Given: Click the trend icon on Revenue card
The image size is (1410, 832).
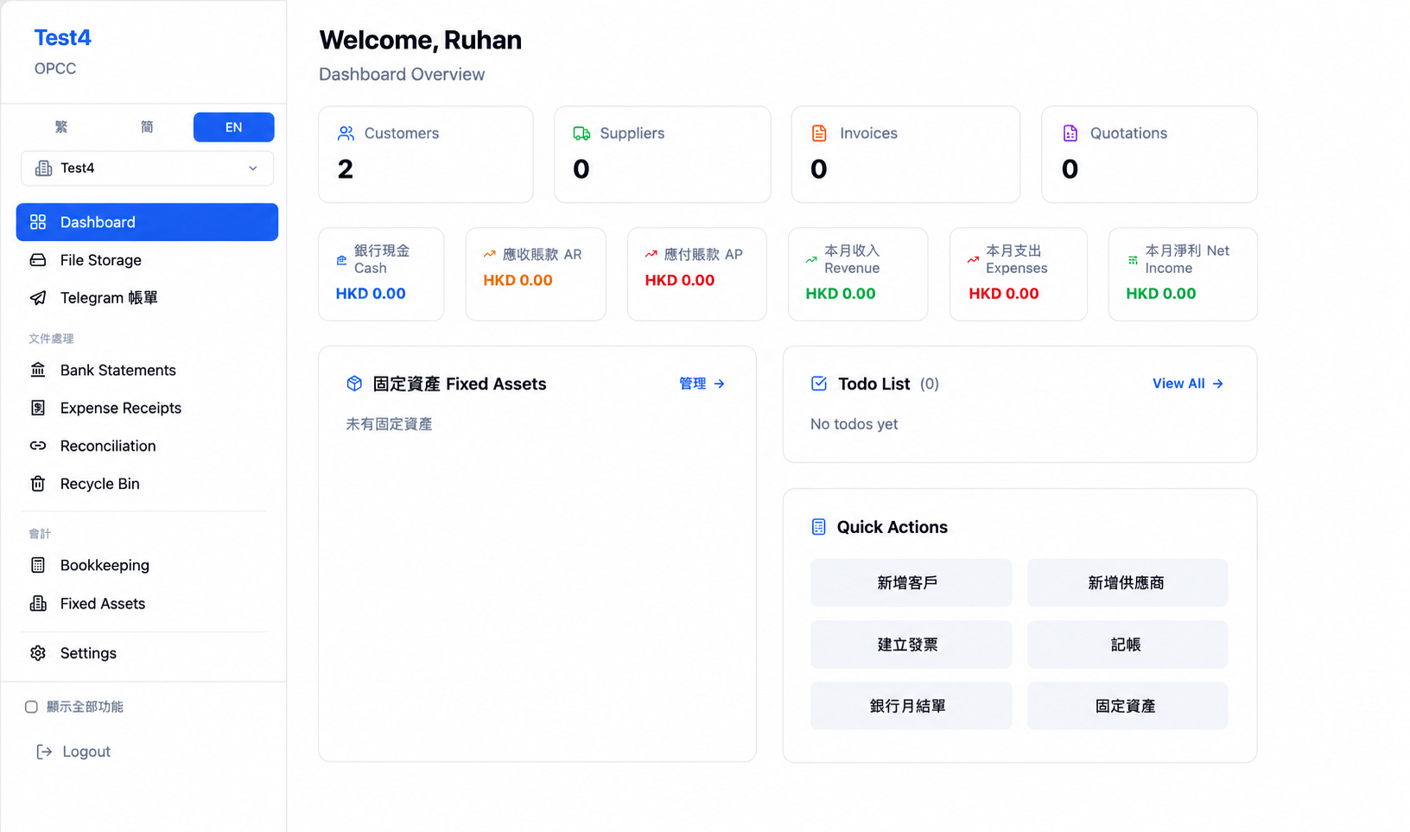Looking at the screenshot, I should (x=811, y=259).
